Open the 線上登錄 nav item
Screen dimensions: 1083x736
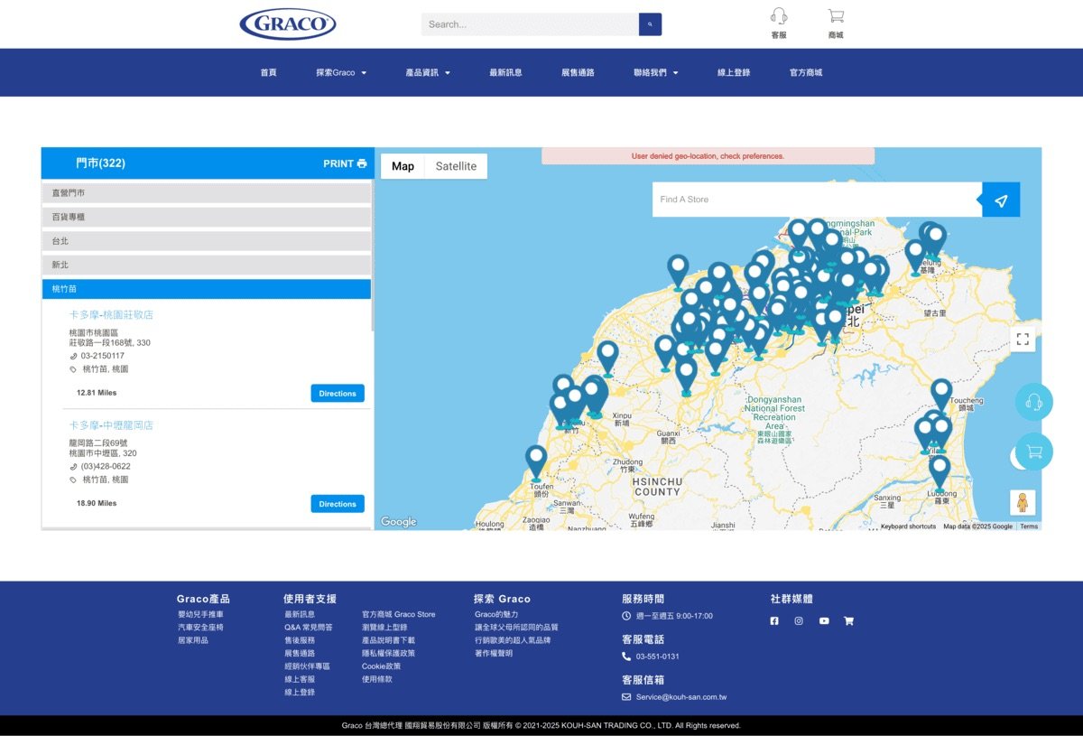click(x=734, y=72)
